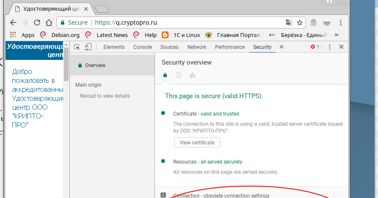Screen dimensions: 378x198
Task: Bookmark this page with the star
Action: coord(300,23)
